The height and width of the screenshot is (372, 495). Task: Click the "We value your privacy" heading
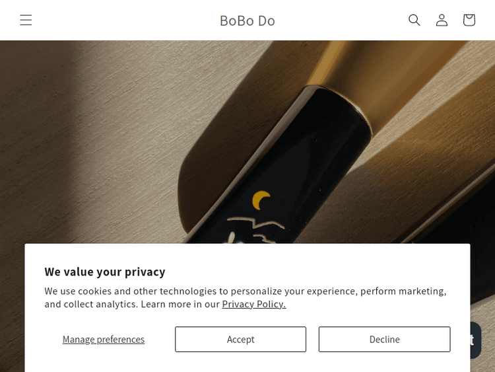click(105, 272)
